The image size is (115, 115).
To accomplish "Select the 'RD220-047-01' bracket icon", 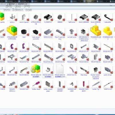I will pos(12,70).
